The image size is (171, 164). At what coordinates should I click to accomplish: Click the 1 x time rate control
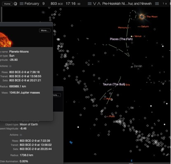[165, 4]
